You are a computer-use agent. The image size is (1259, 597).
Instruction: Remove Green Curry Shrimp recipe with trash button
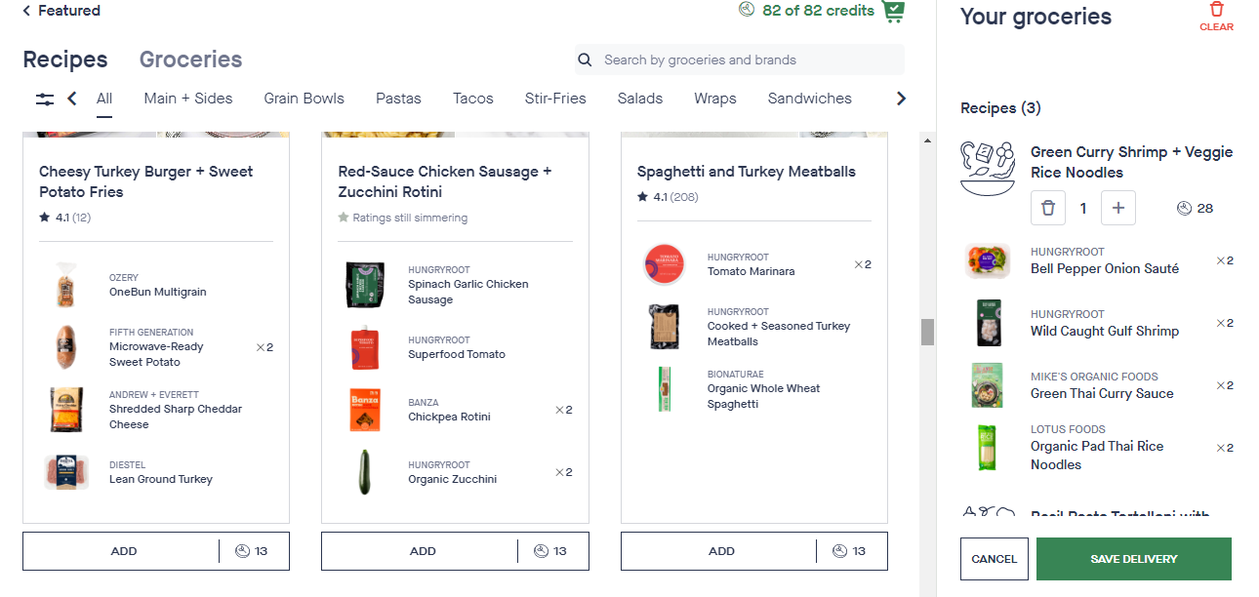[1047, 208]
